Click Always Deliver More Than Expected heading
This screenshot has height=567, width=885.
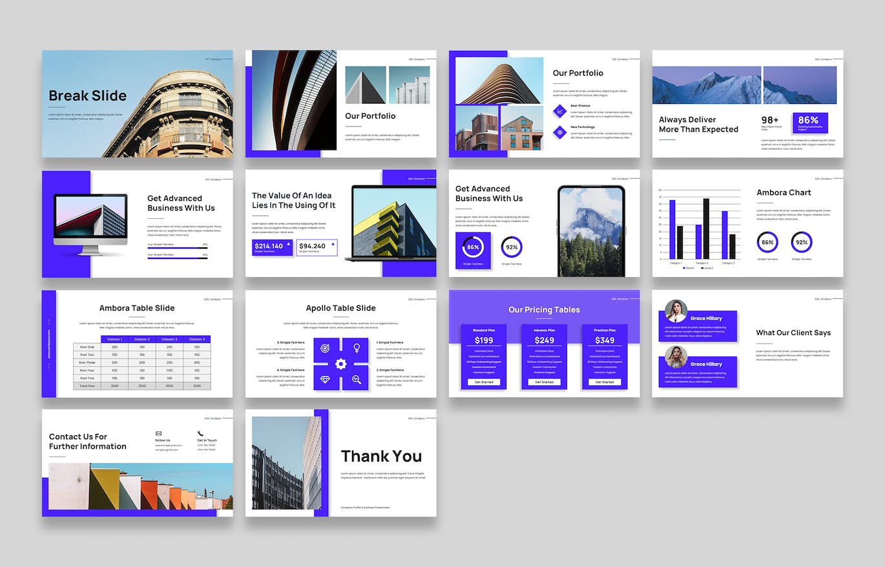point(698,125)
